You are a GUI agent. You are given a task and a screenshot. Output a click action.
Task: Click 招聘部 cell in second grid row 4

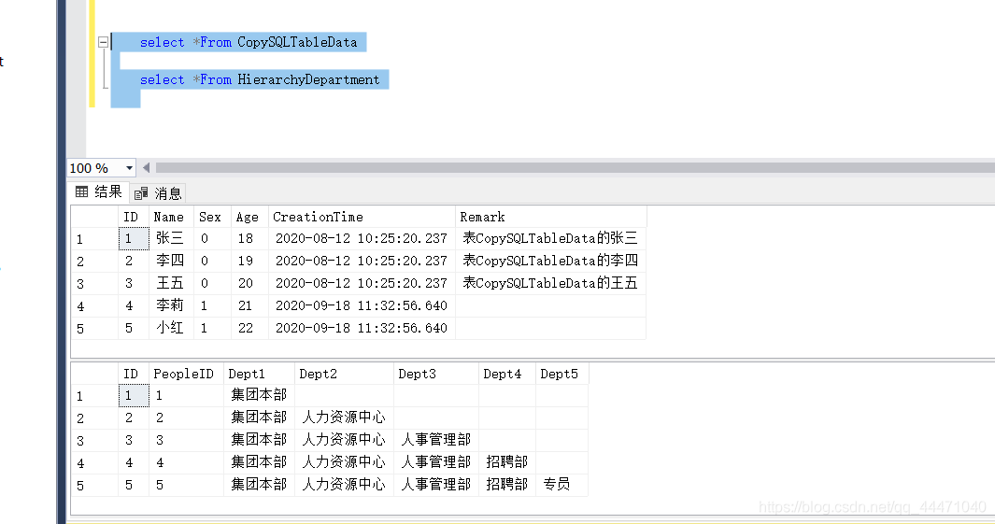pos(507,462)
